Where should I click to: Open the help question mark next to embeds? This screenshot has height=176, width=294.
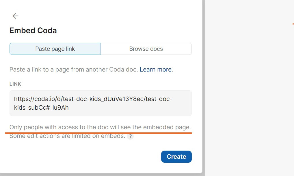click(x=130, y=136)
